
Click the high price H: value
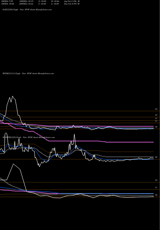click(x=55, y=1)
